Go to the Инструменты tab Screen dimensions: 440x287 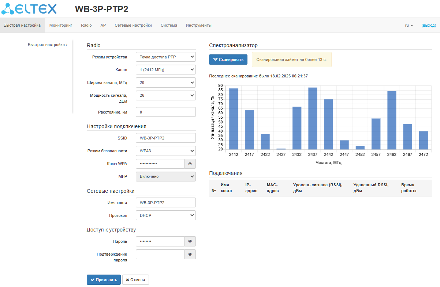198,26
